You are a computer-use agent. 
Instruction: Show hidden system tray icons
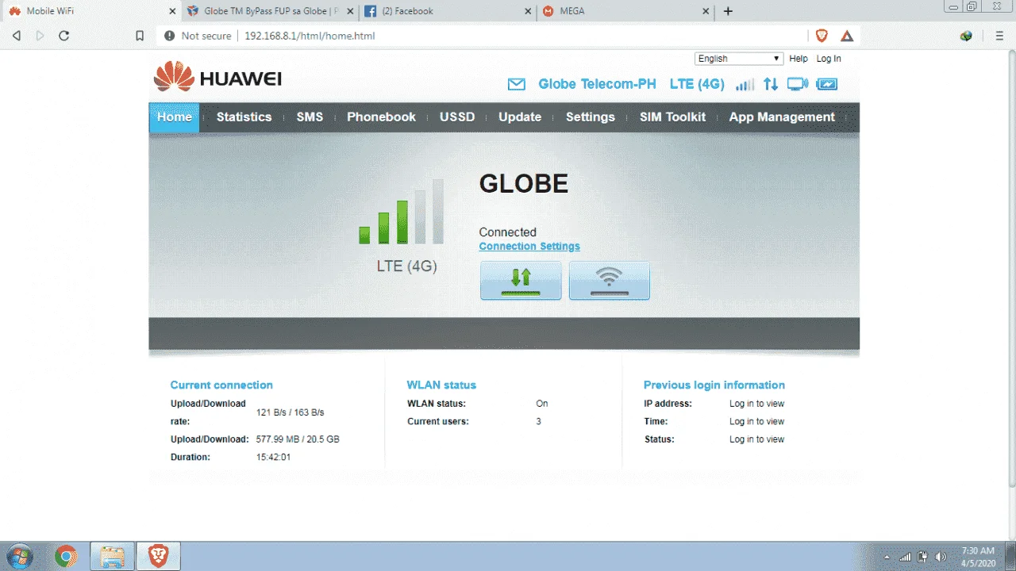(887, 557)
